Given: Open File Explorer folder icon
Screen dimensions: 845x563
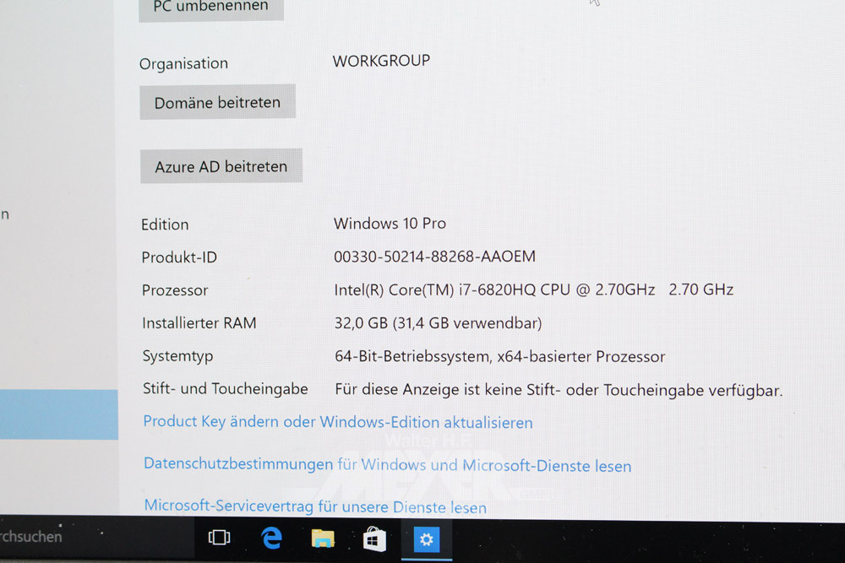Looking at the screenshot, I should click(x=323, y=539).
